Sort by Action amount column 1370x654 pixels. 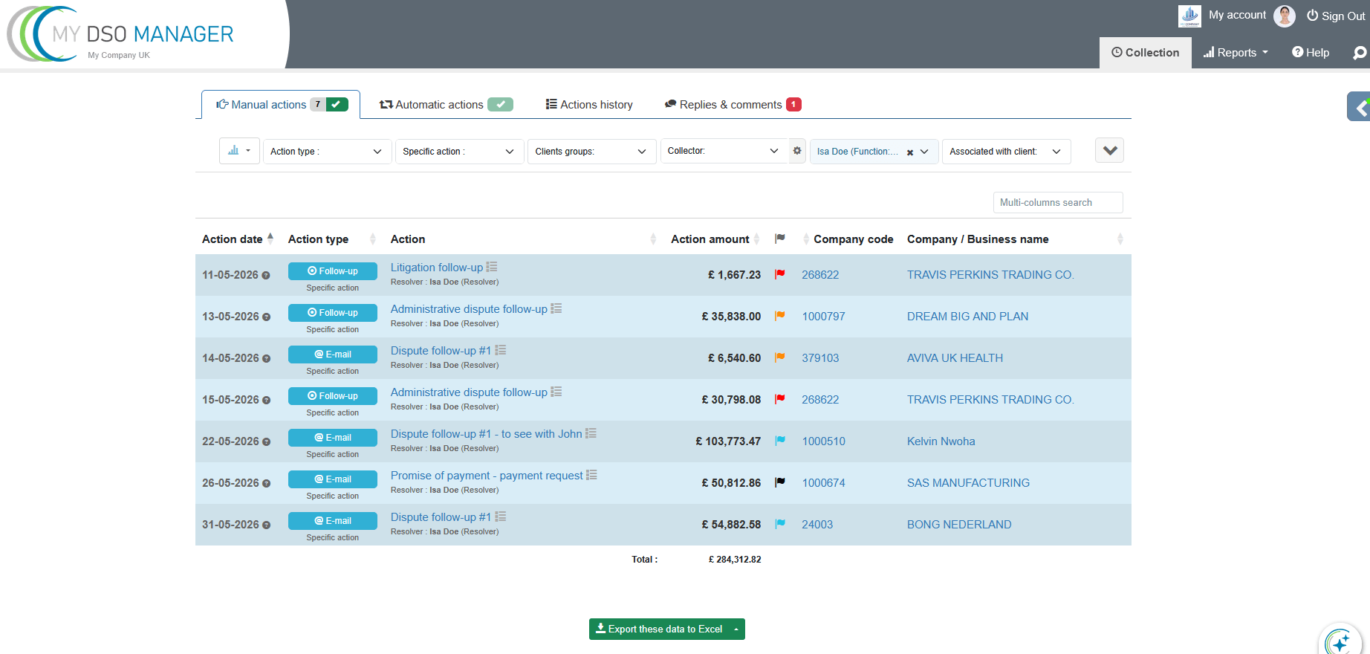pos(715,239)
